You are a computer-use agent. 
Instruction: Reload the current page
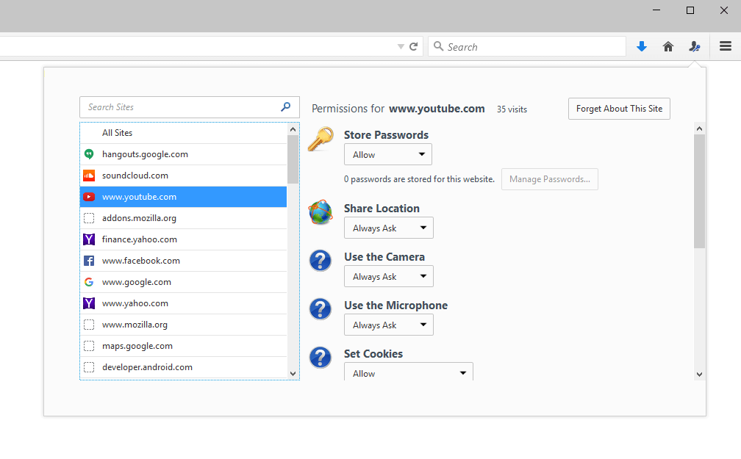(413, 46)
